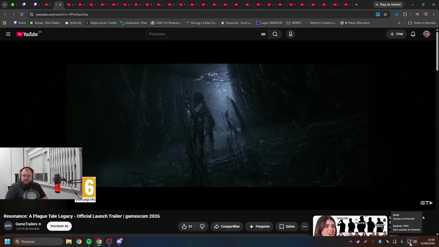Expand the tab search dropdown
The height and width of the screenshot is (247, 439).
tap(5, 4)
